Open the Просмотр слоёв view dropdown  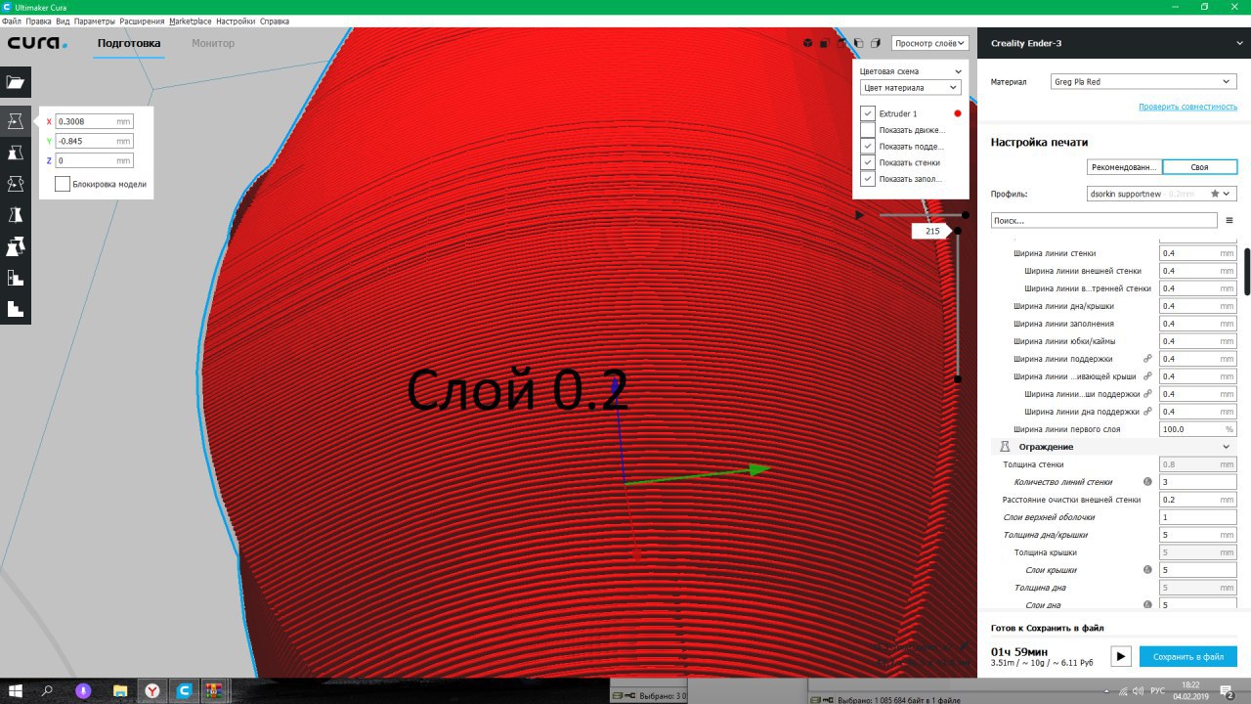click(x=930, y=43)
